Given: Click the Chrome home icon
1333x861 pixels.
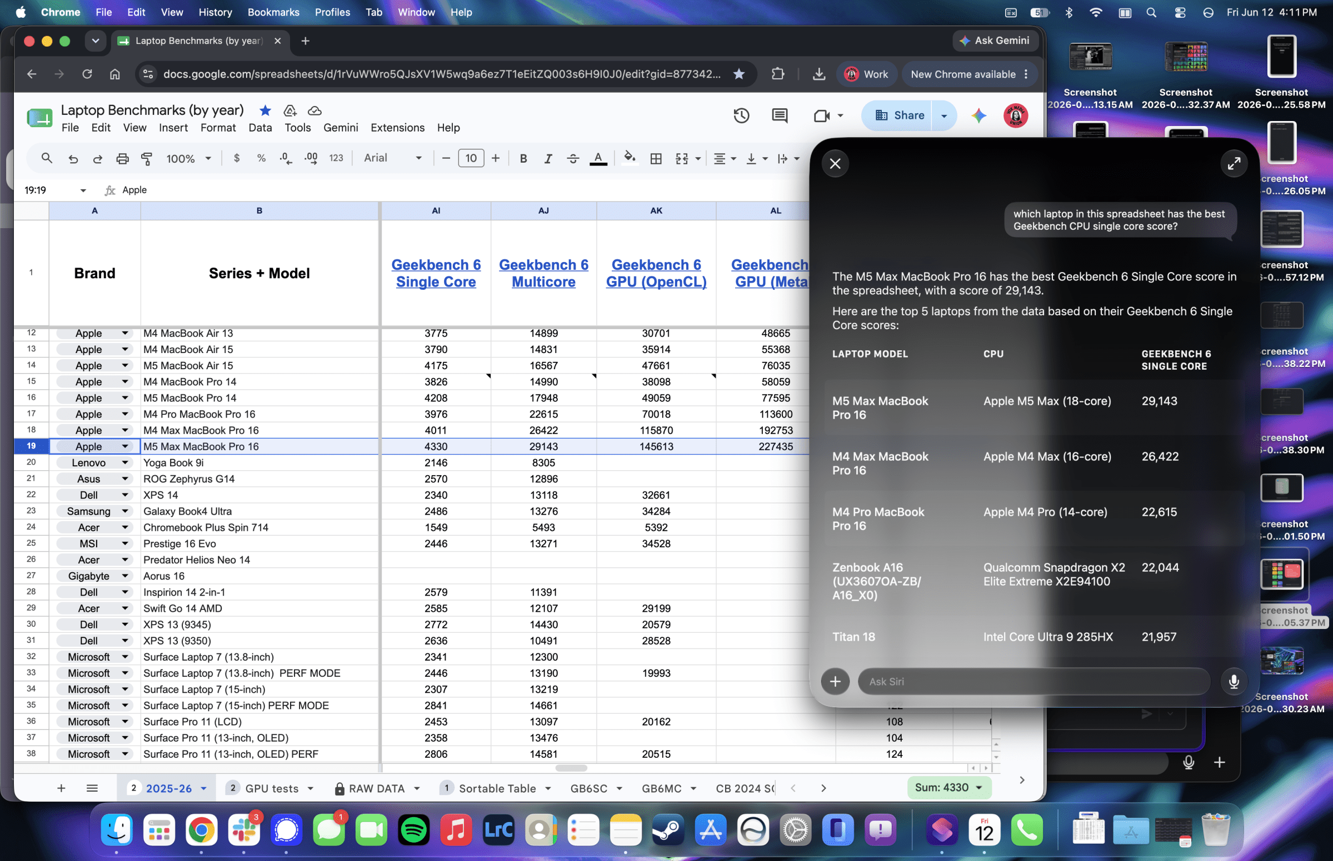Looking at the screenshot, I should pos(114,74).
